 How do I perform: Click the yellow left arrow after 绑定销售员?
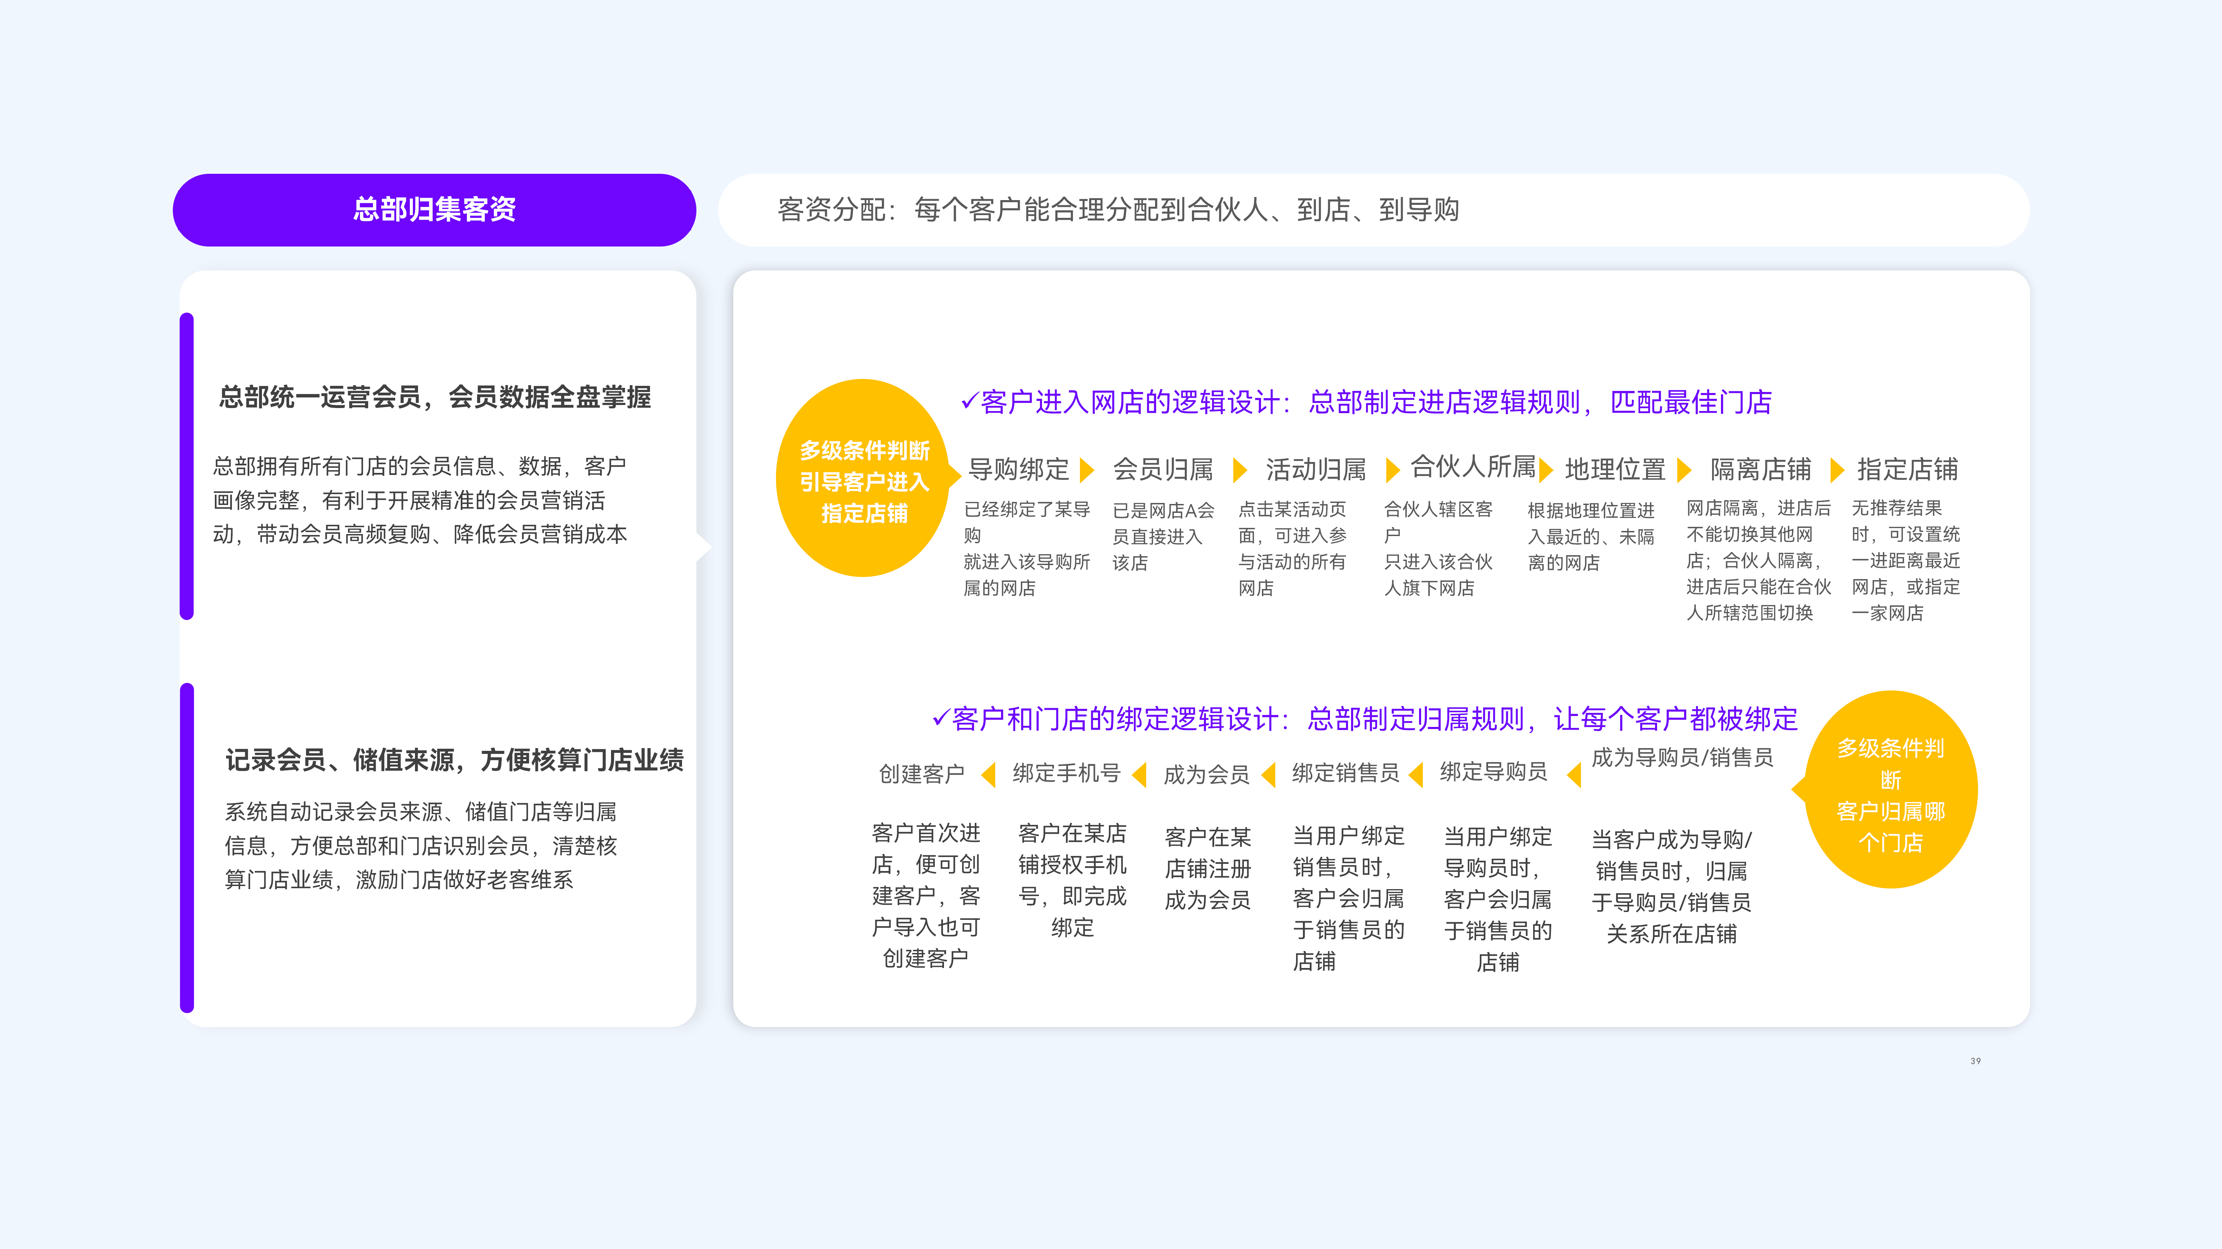pos(1416,775)
